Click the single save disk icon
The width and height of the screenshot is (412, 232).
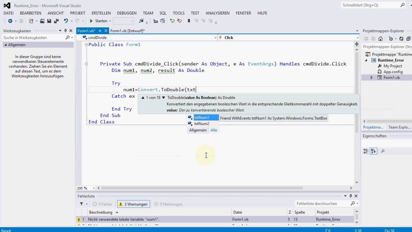tap(49, 21)
